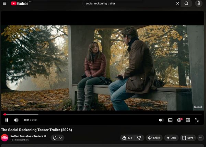Save the video to playlist
This screenshot has width=206, height=147.
pyautogui.click(x=188, y=138)
